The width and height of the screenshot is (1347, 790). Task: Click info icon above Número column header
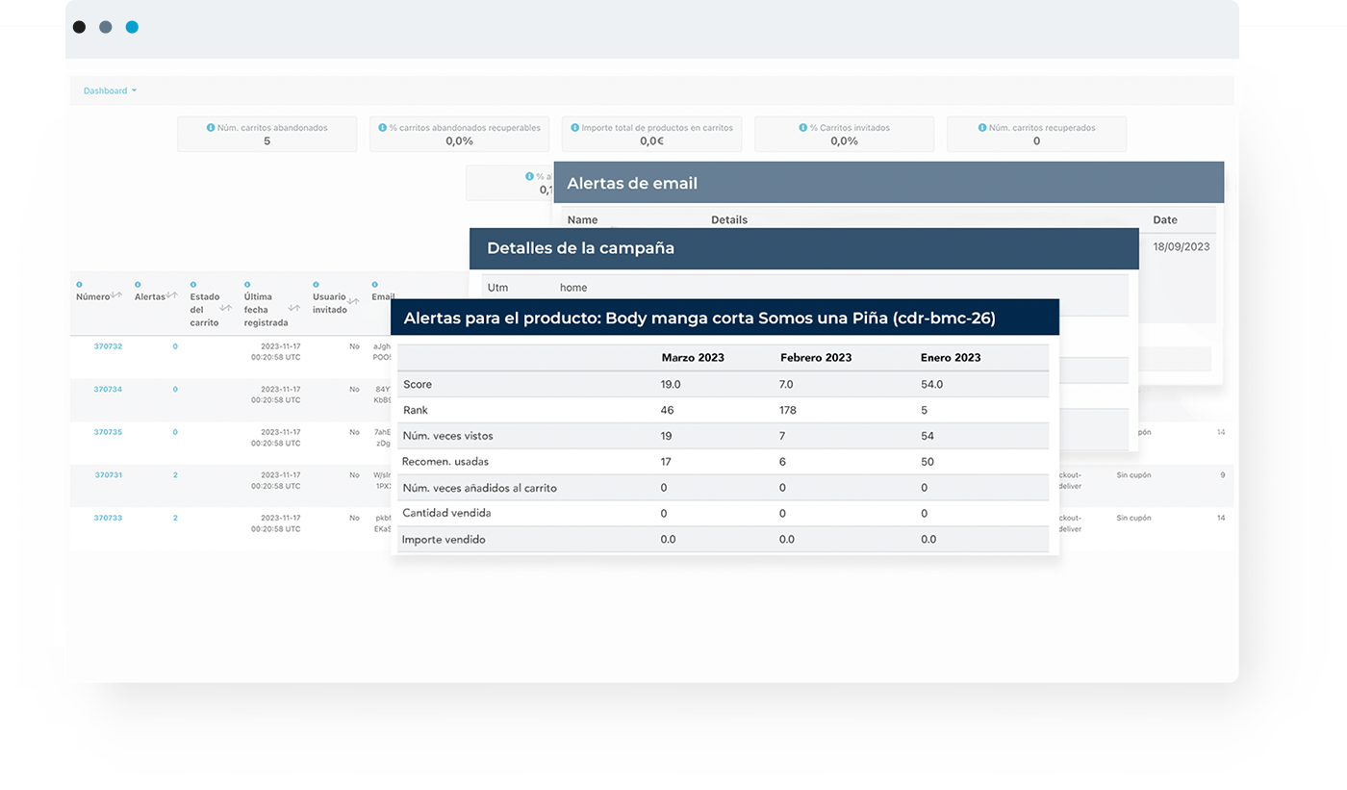tap(79, 285)
